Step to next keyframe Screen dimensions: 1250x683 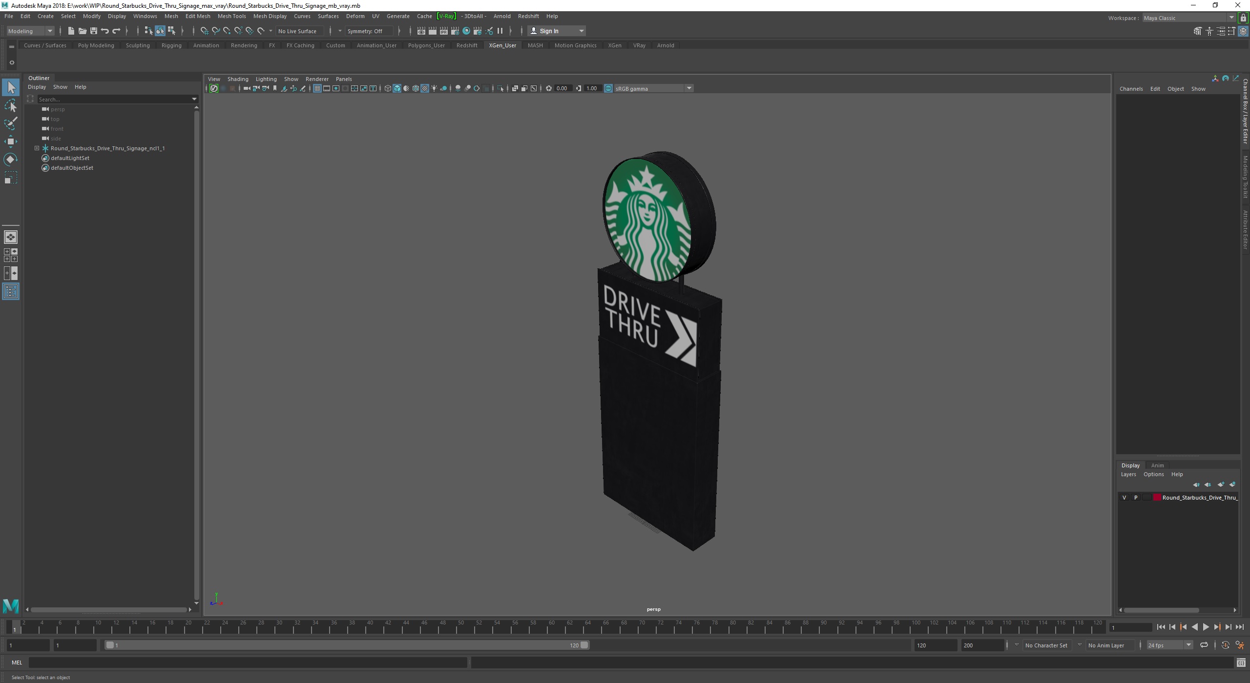point(1217,627)
